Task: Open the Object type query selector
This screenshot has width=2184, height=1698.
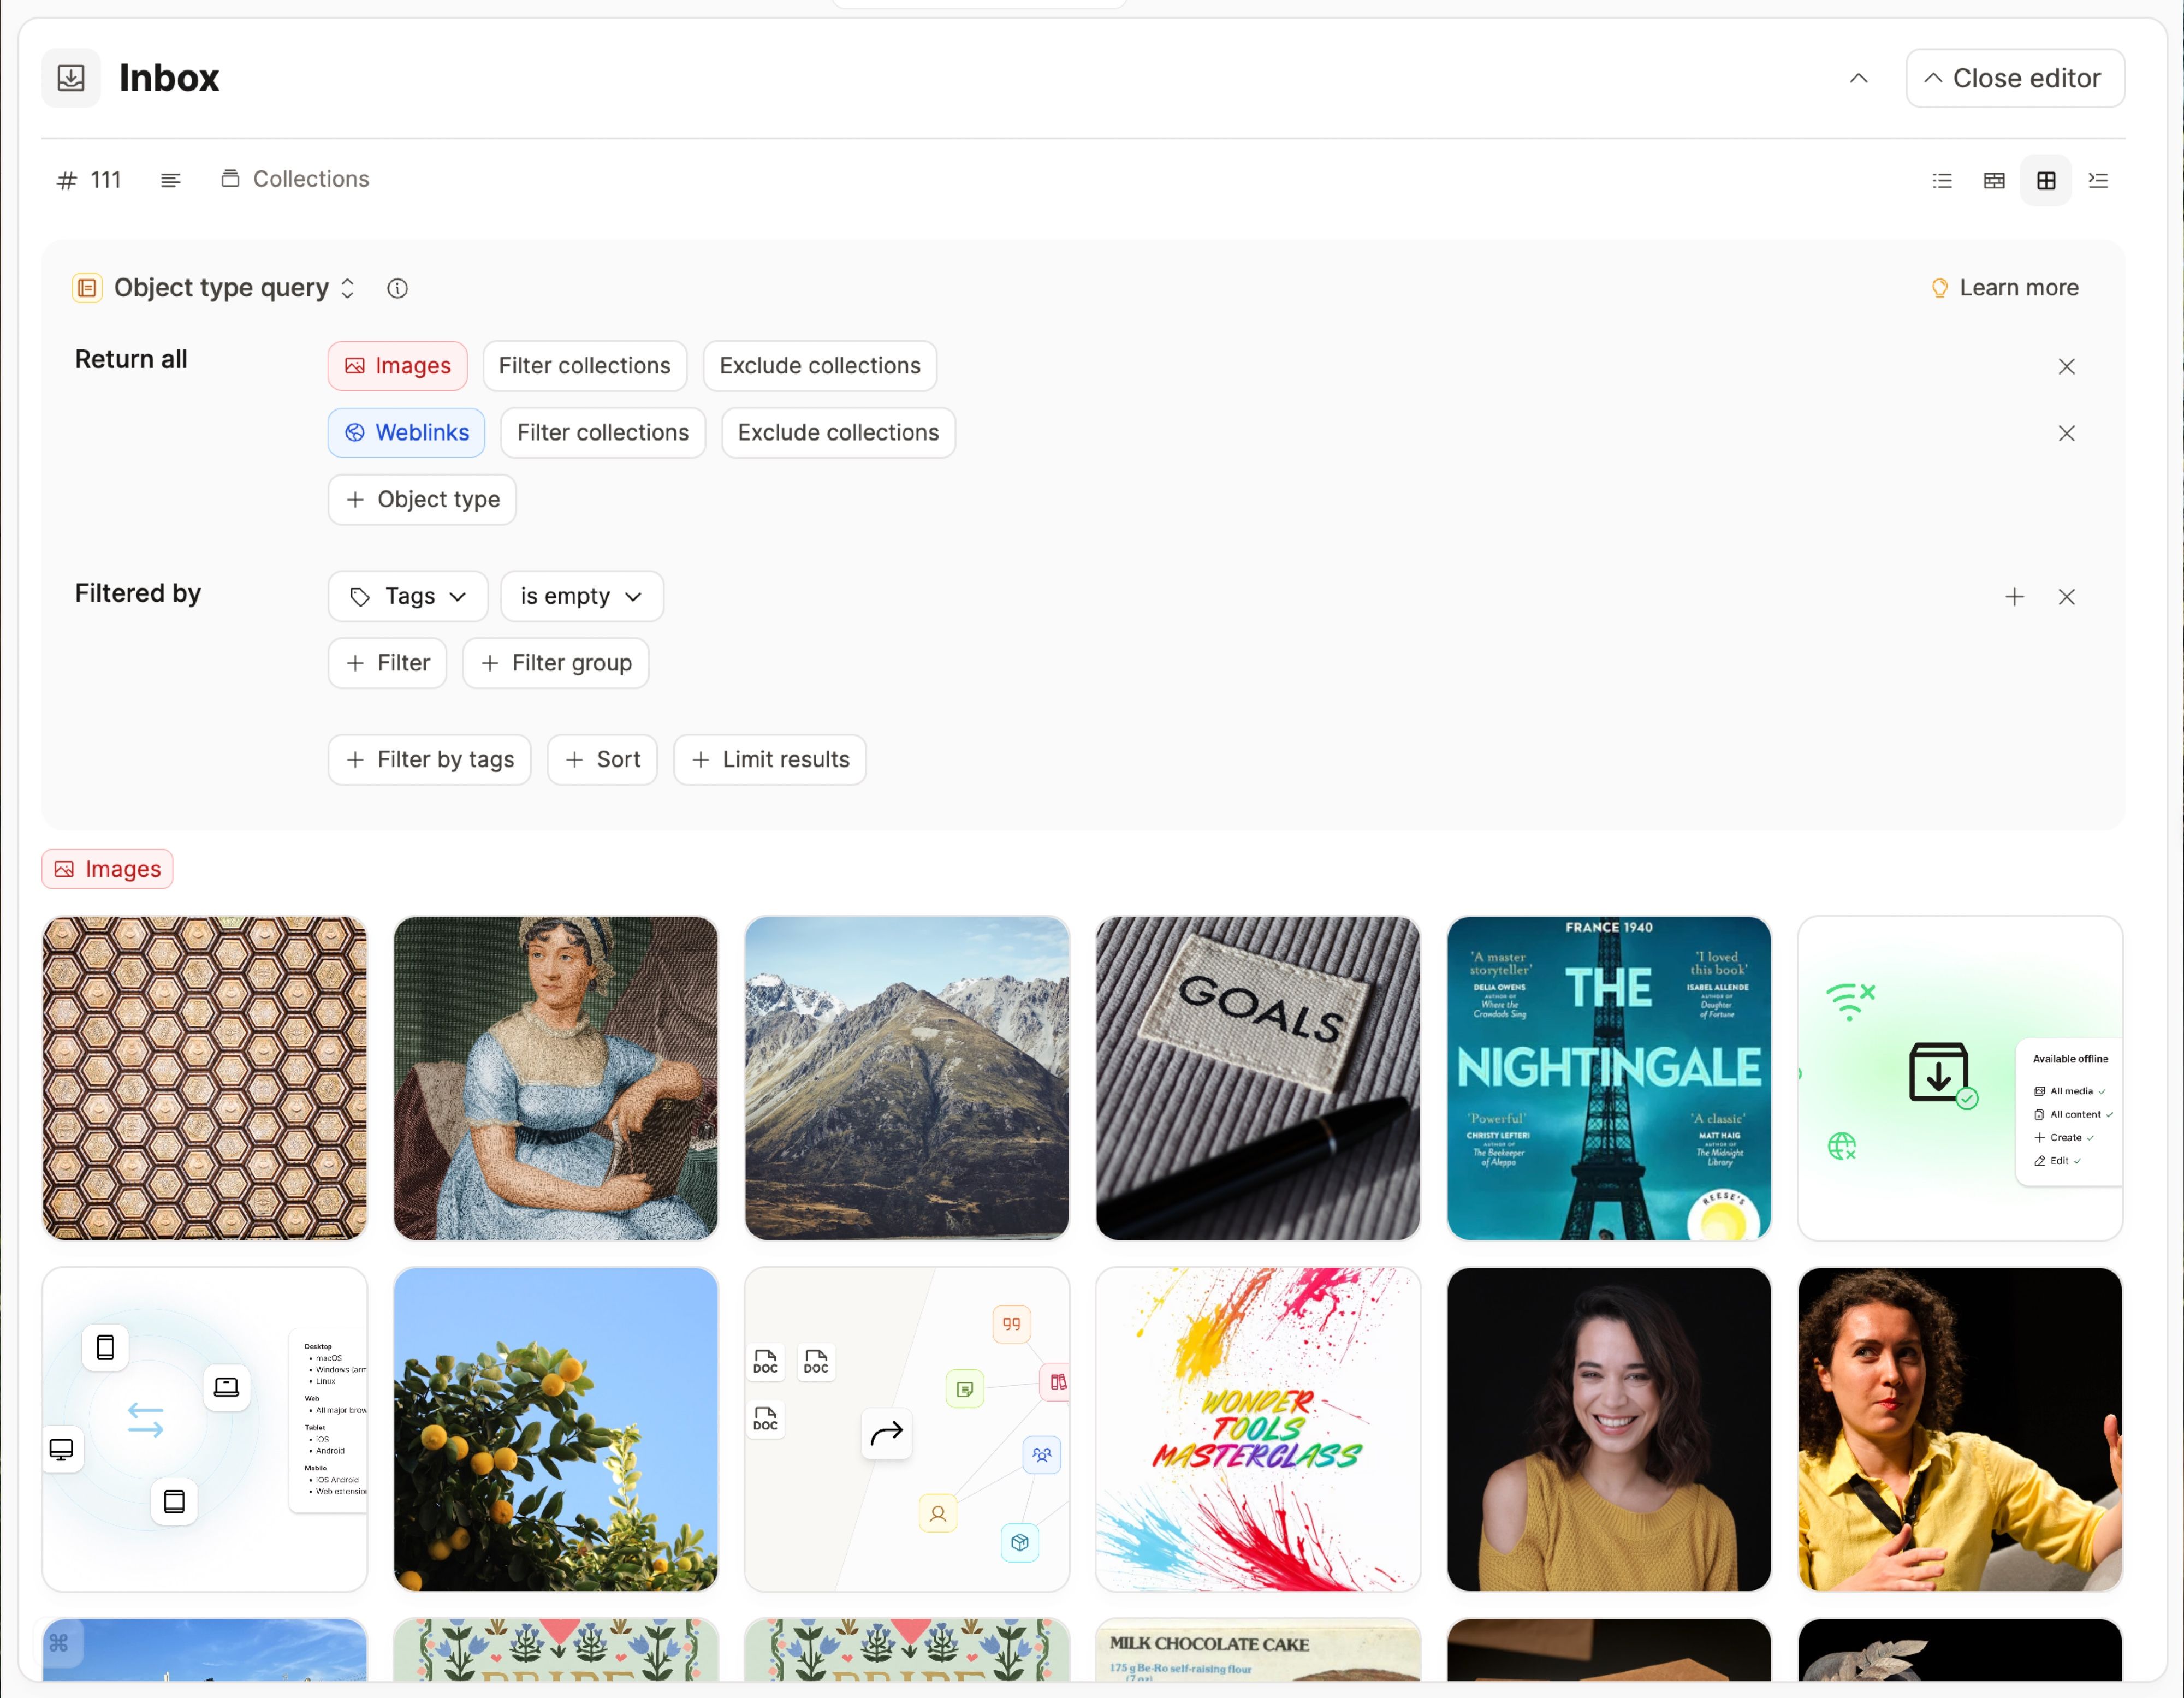Action: [347, 288]
